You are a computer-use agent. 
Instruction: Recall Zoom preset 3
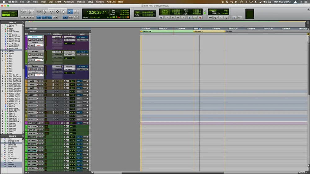27,17
